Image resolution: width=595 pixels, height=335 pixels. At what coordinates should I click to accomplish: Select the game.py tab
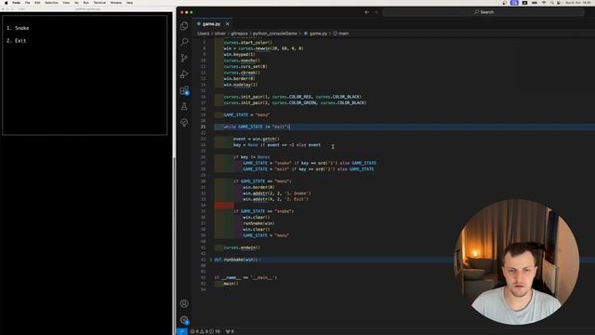tap(213, 24)
